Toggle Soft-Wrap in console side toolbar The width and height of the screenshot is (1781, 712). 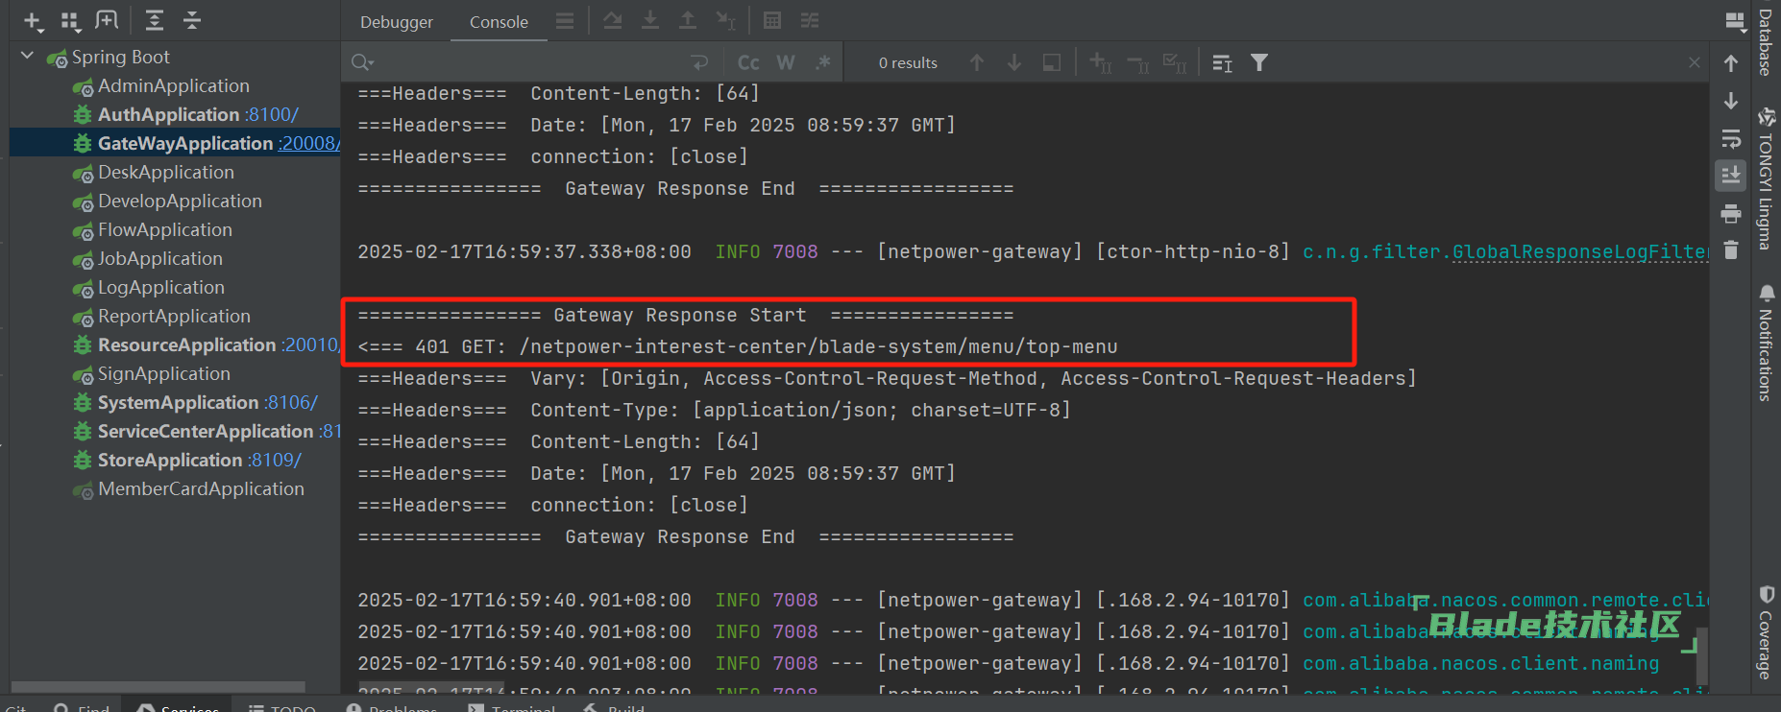tap(1731, 138)
